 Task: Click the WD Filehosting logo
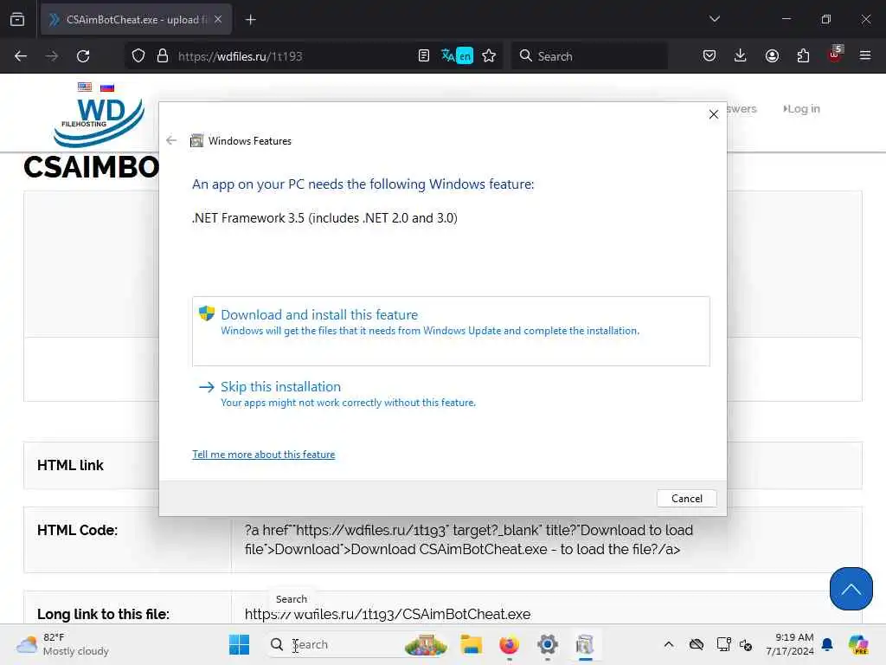(99, 122)
